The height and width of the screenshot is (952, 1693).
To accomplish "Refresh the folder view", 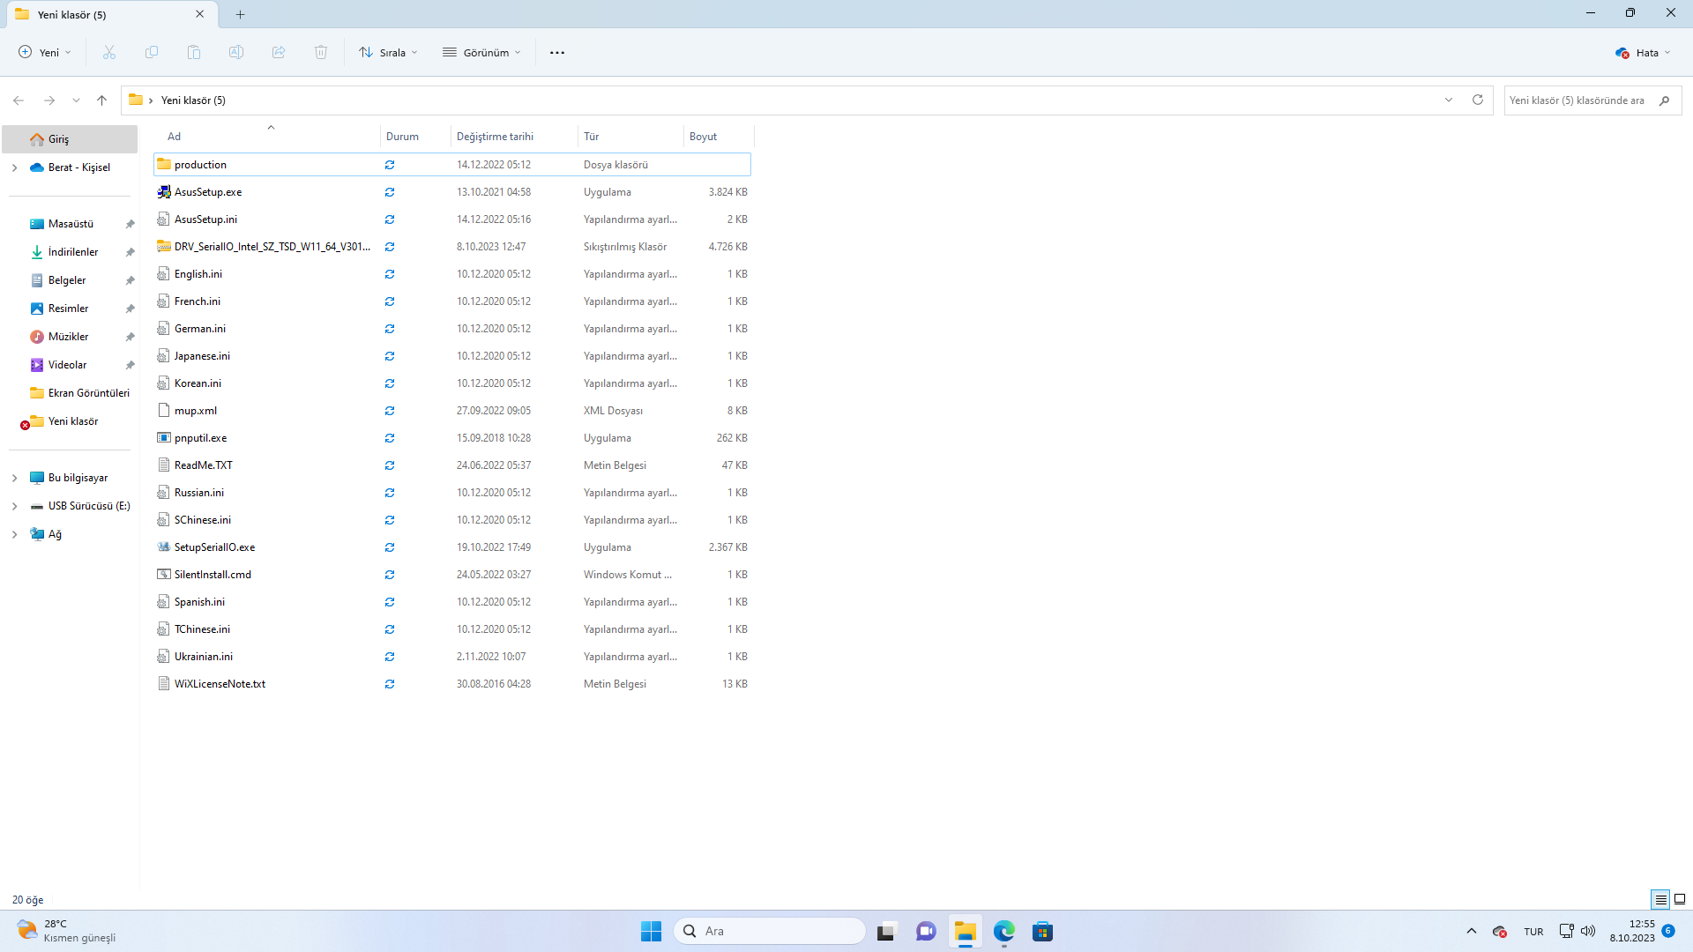I will pyautogui.click(x=1478, y=100).
